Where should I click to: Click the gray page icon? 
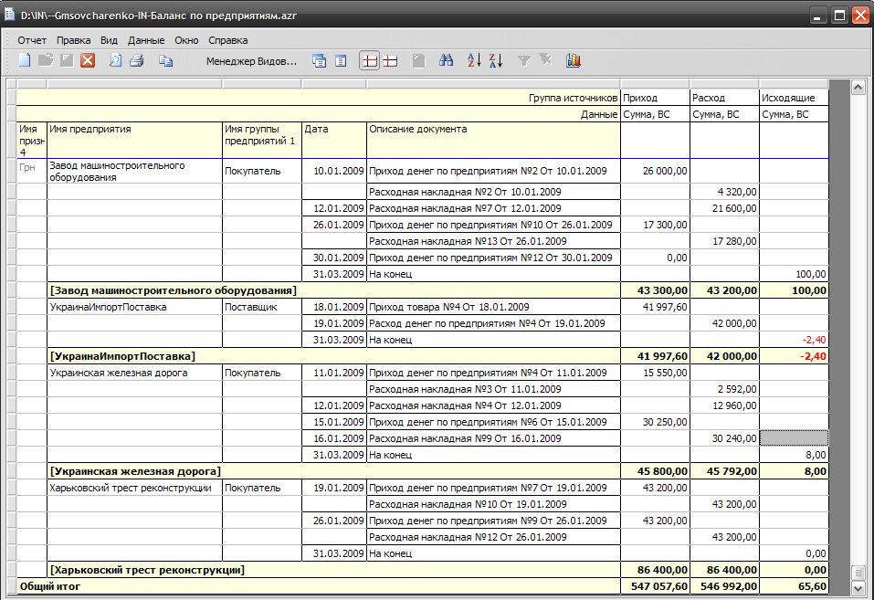point(419,61)
